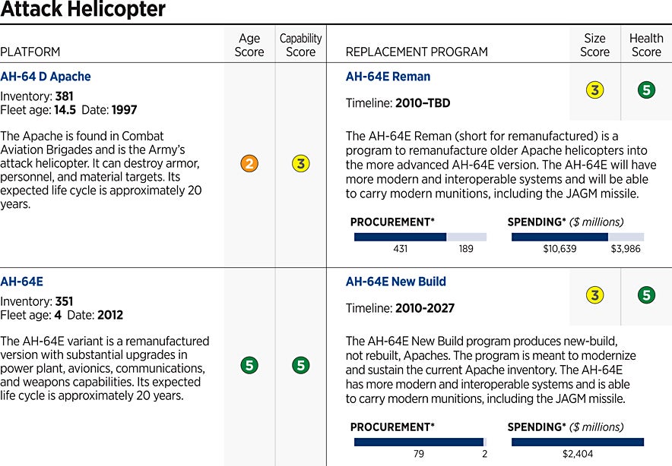Click the AH-64E platform's green Age Score circle

point(249,366)
